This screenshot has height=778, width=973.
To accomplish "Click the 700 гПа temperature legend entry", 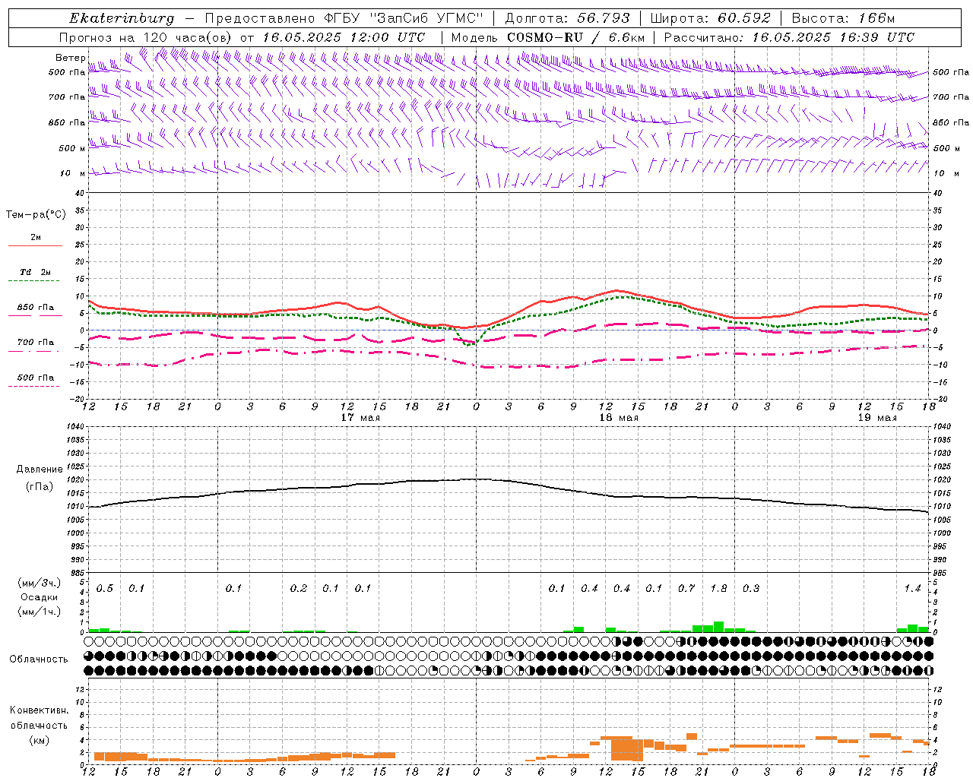I will click(35, 343).
